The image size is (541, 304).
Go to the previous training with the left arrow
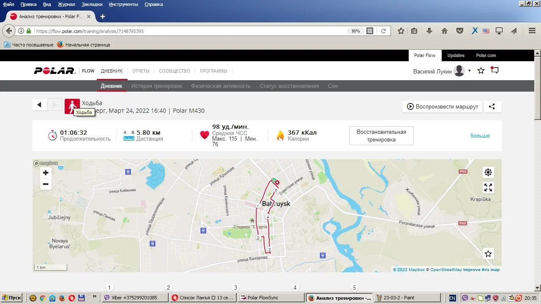click(x=39, y=105)
